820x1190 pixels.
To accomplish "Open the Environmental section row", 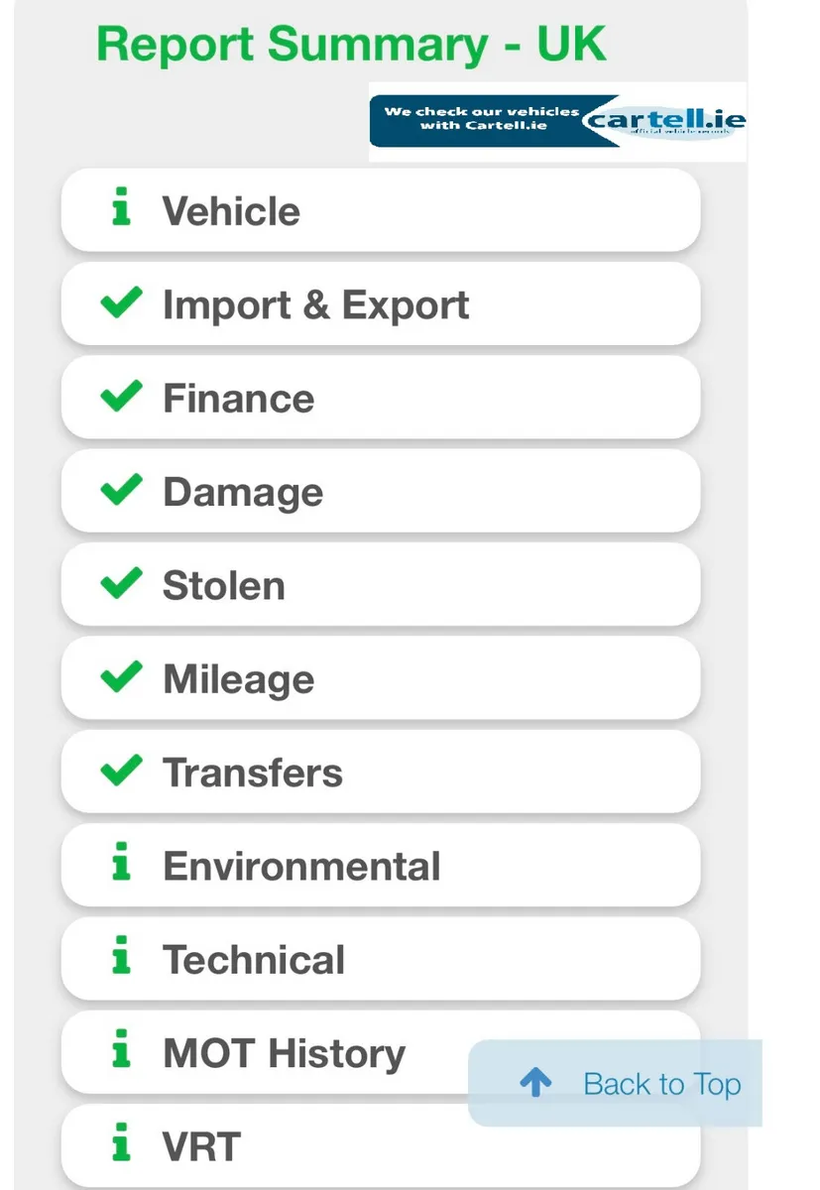I will (x=381, y=866).
